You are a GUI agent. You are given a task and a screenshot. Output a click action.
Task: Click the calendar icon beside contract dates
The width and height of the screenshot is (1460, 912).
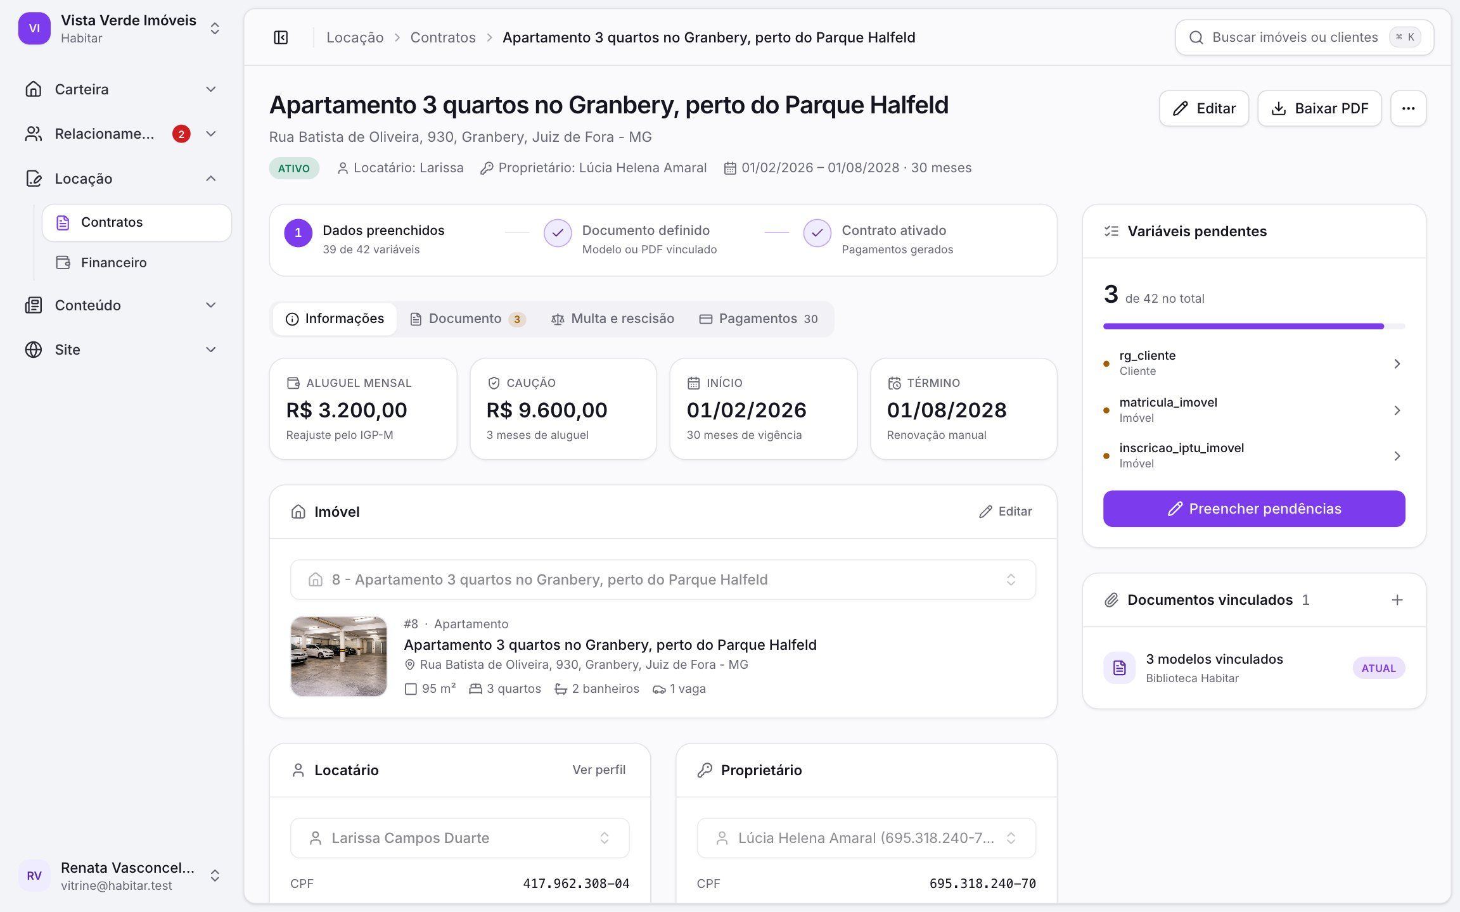[x=730, y=168]
